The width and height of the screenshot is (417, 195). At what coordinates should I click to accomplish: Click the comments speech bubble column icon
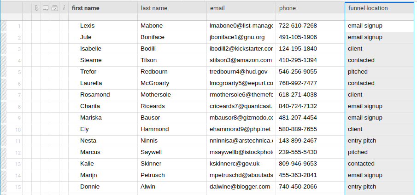tap(46, 8)
